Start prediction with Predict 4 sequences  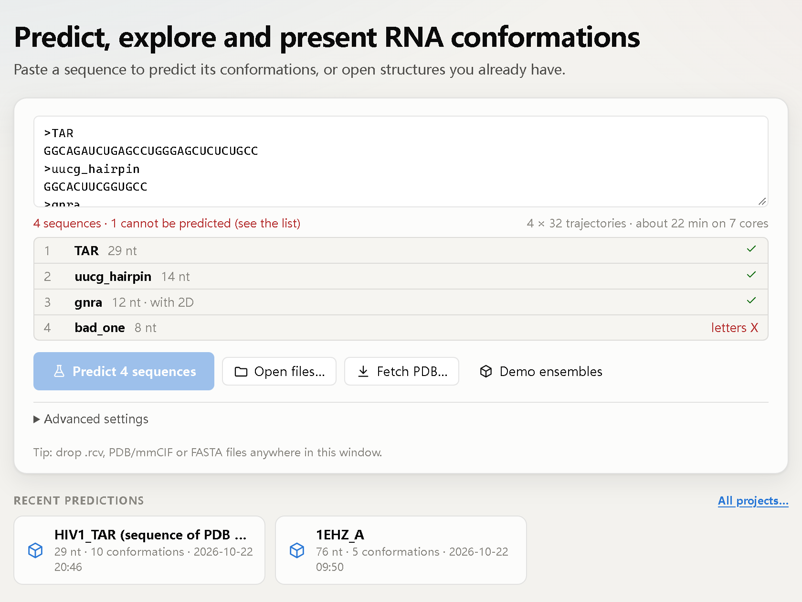click(124, 371)
